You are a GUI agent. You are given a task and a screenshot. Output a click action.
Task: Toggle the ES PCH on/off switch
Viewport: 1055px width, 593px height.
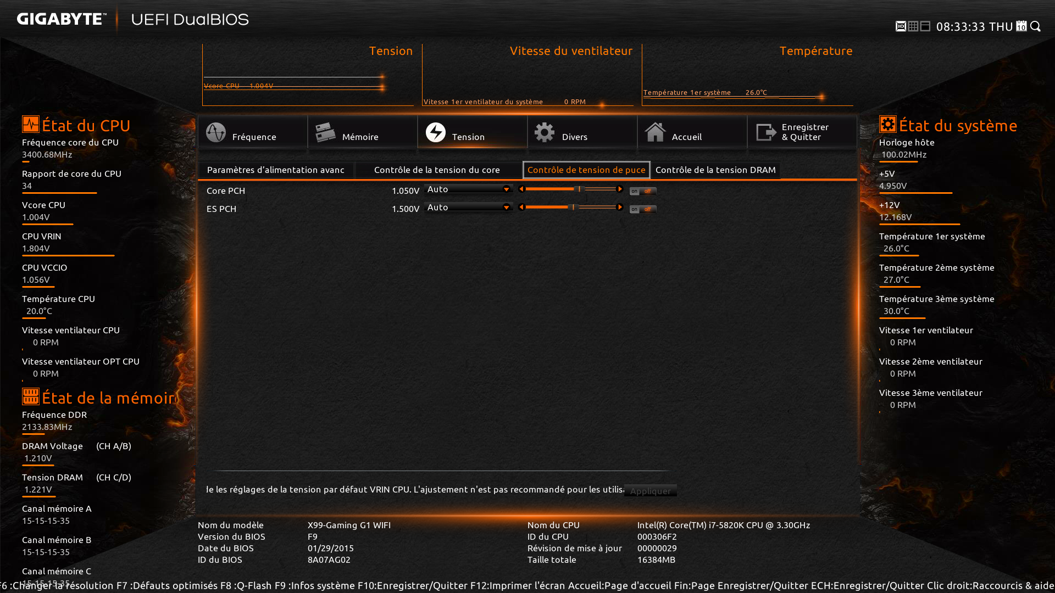pos(643,209)
